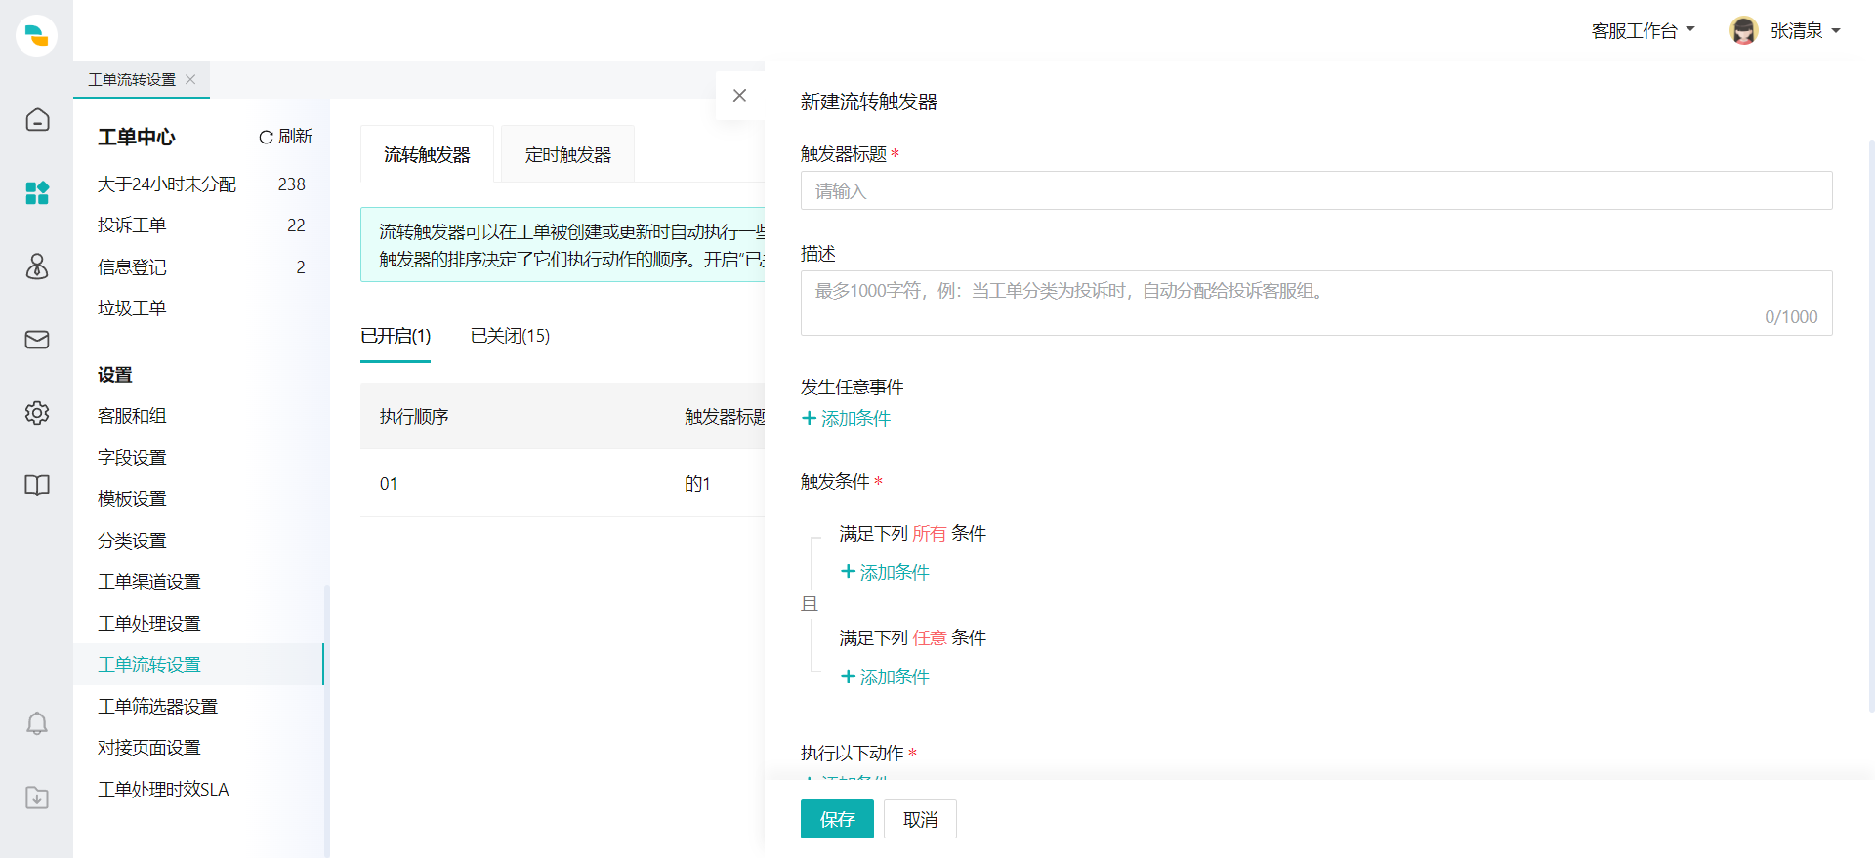Image resolution: width=1875 pixels, height=858 pixels.
Task: Open the ticket center grid icon
Action: [x=37, y=192]
